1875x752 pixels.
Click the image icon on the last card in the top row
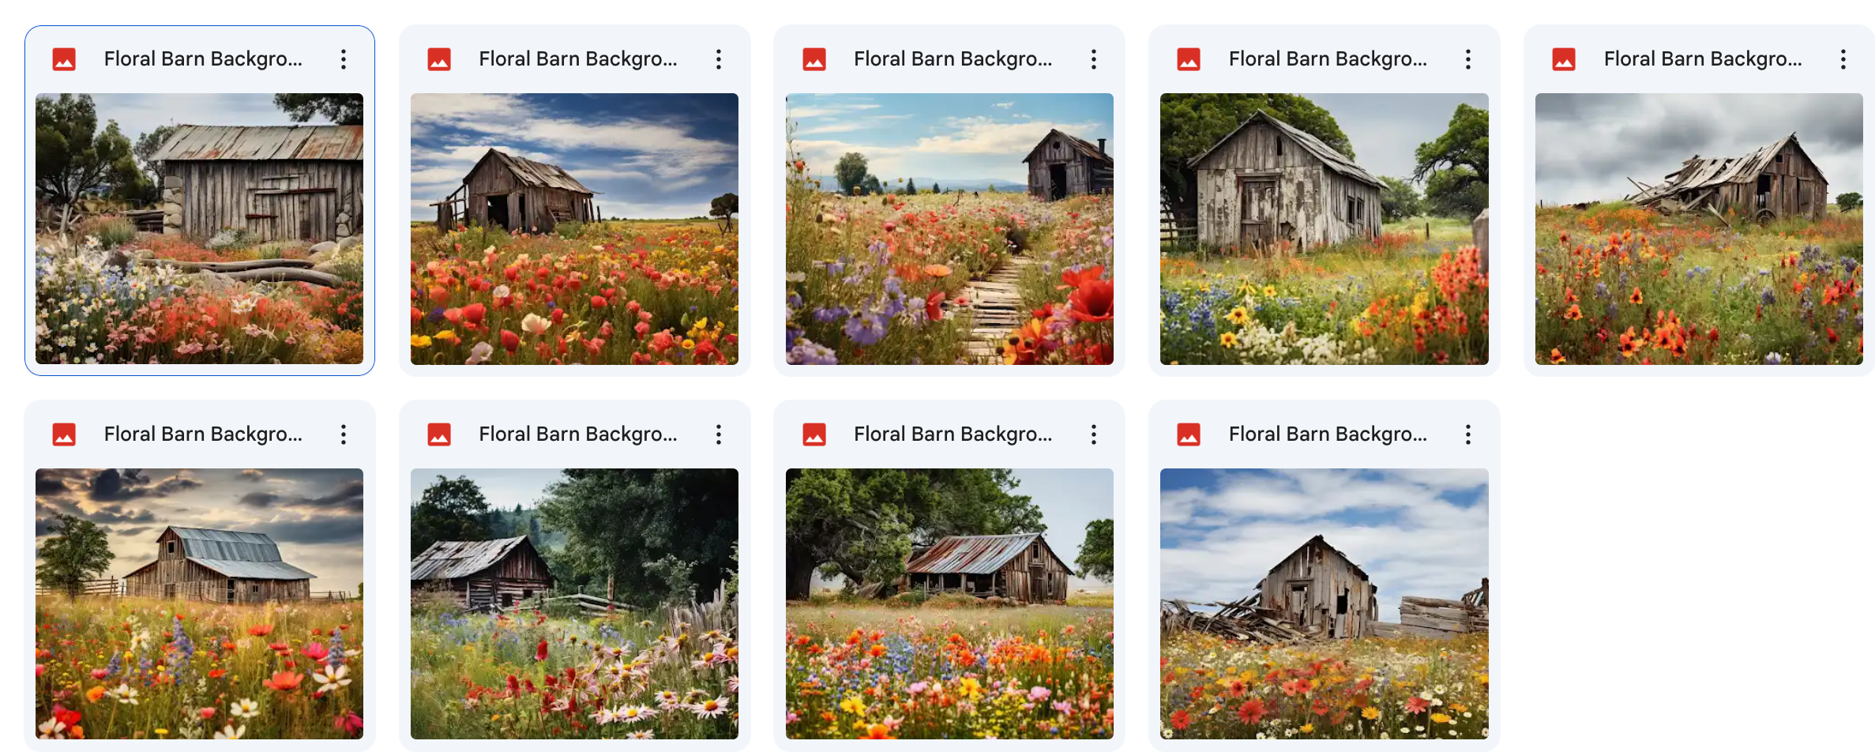click(1564, 58)
